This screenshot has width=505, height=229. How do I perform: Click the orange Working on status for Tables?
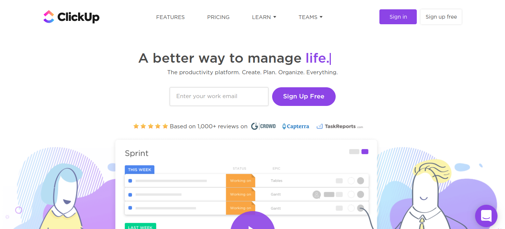click(x=240, y=181)
